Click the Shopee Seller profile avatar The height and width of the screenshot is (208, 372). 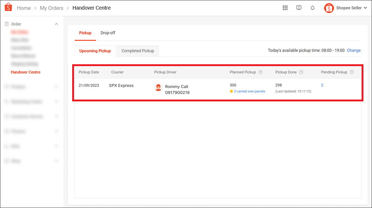(329, 8)
